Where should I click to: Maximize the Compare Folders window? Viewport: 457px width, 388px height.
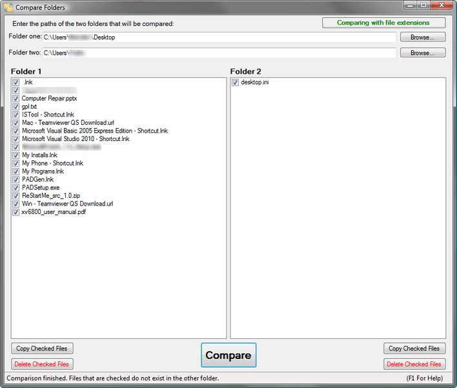click(x=423, y=5)
